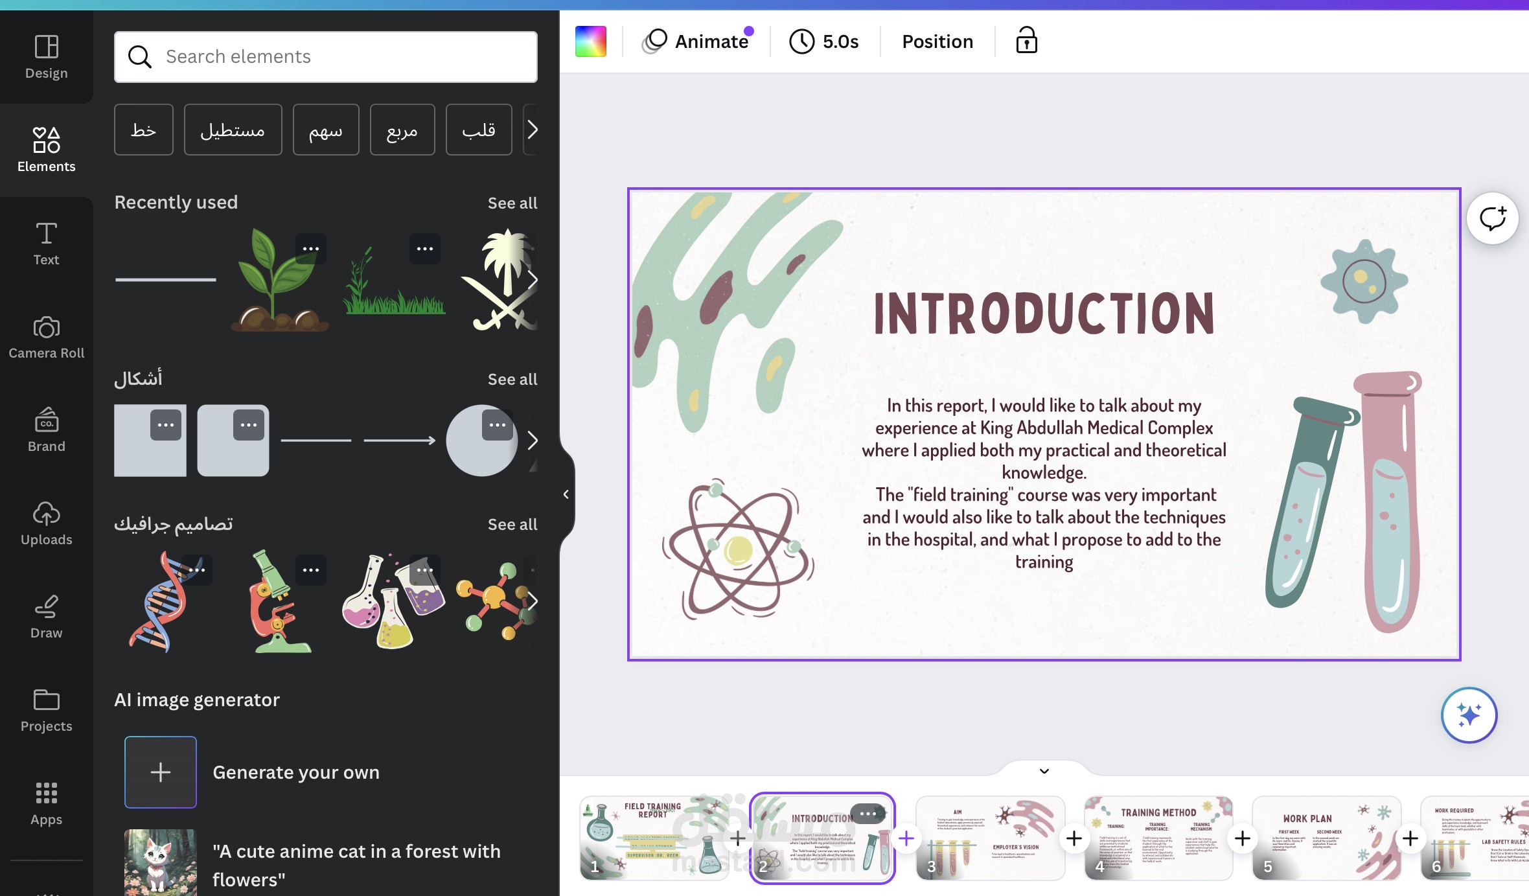
Task: Insert the recently used line element
Action: pos(166,280)
